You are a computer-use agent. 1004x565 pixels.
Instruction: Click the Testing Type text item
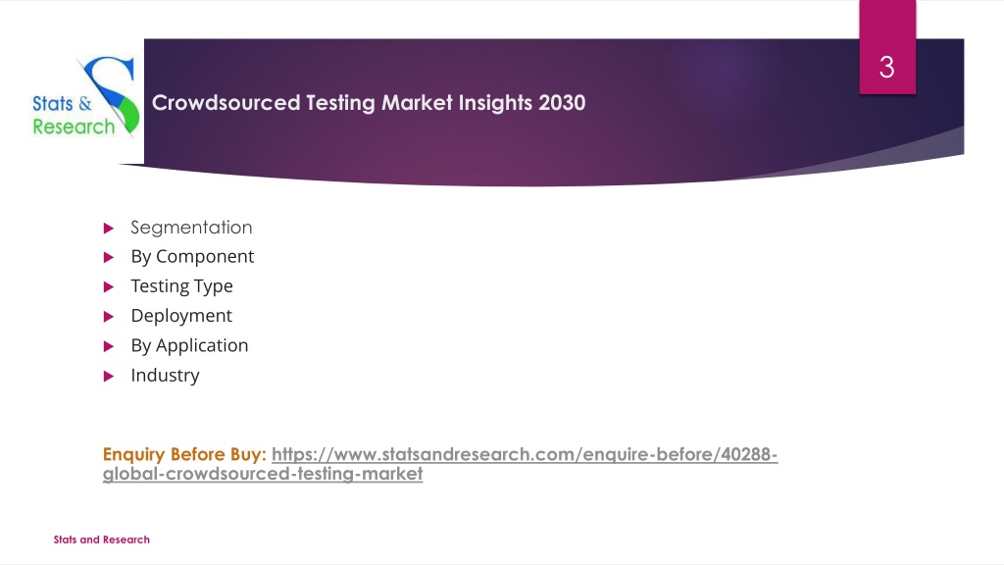(x=181, y=286)
